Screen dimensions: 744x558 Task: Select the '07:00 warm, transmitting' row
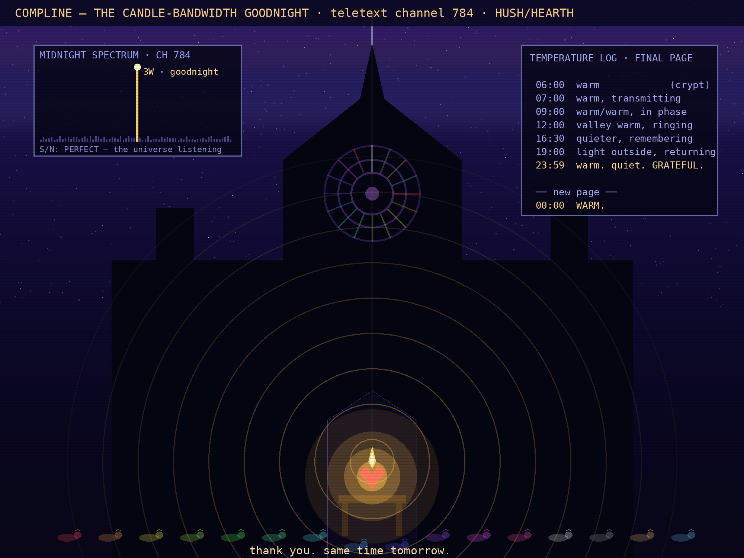pos(608,98)
